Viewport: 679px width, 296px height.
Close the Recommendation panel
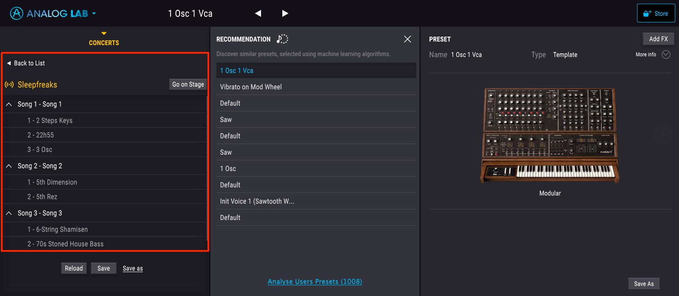[407, 39]
